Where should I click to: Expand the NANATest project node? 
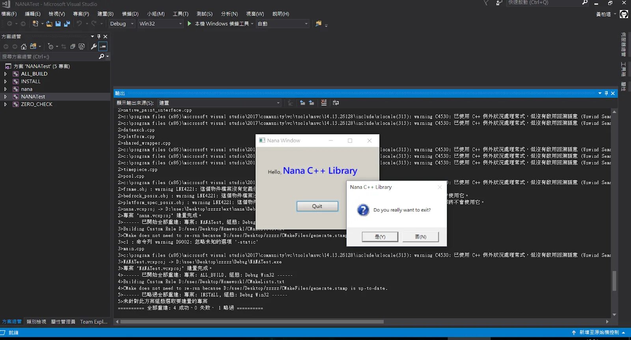[6, 97]
